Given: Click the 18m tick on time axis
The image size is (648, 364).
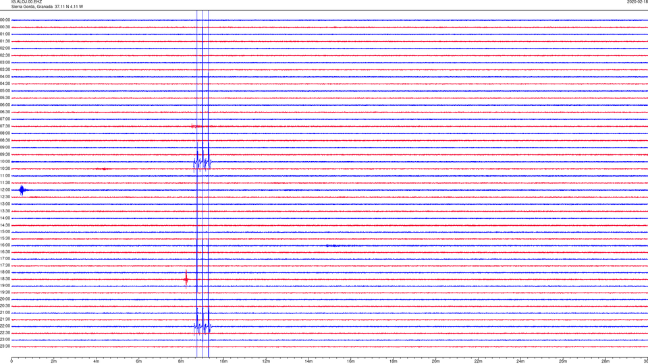Looking at the screenshot, I should (394, 361).
